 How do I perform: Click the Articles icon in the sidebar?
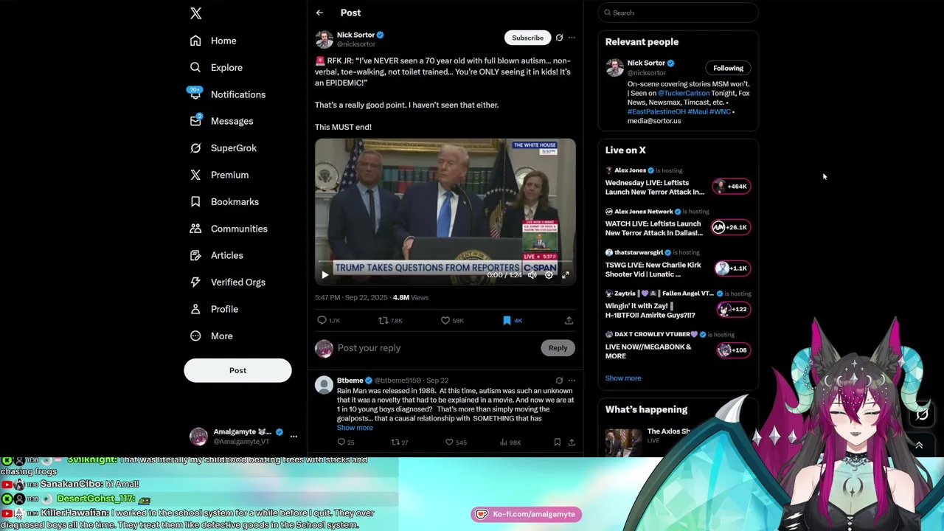tap(195, 255)
